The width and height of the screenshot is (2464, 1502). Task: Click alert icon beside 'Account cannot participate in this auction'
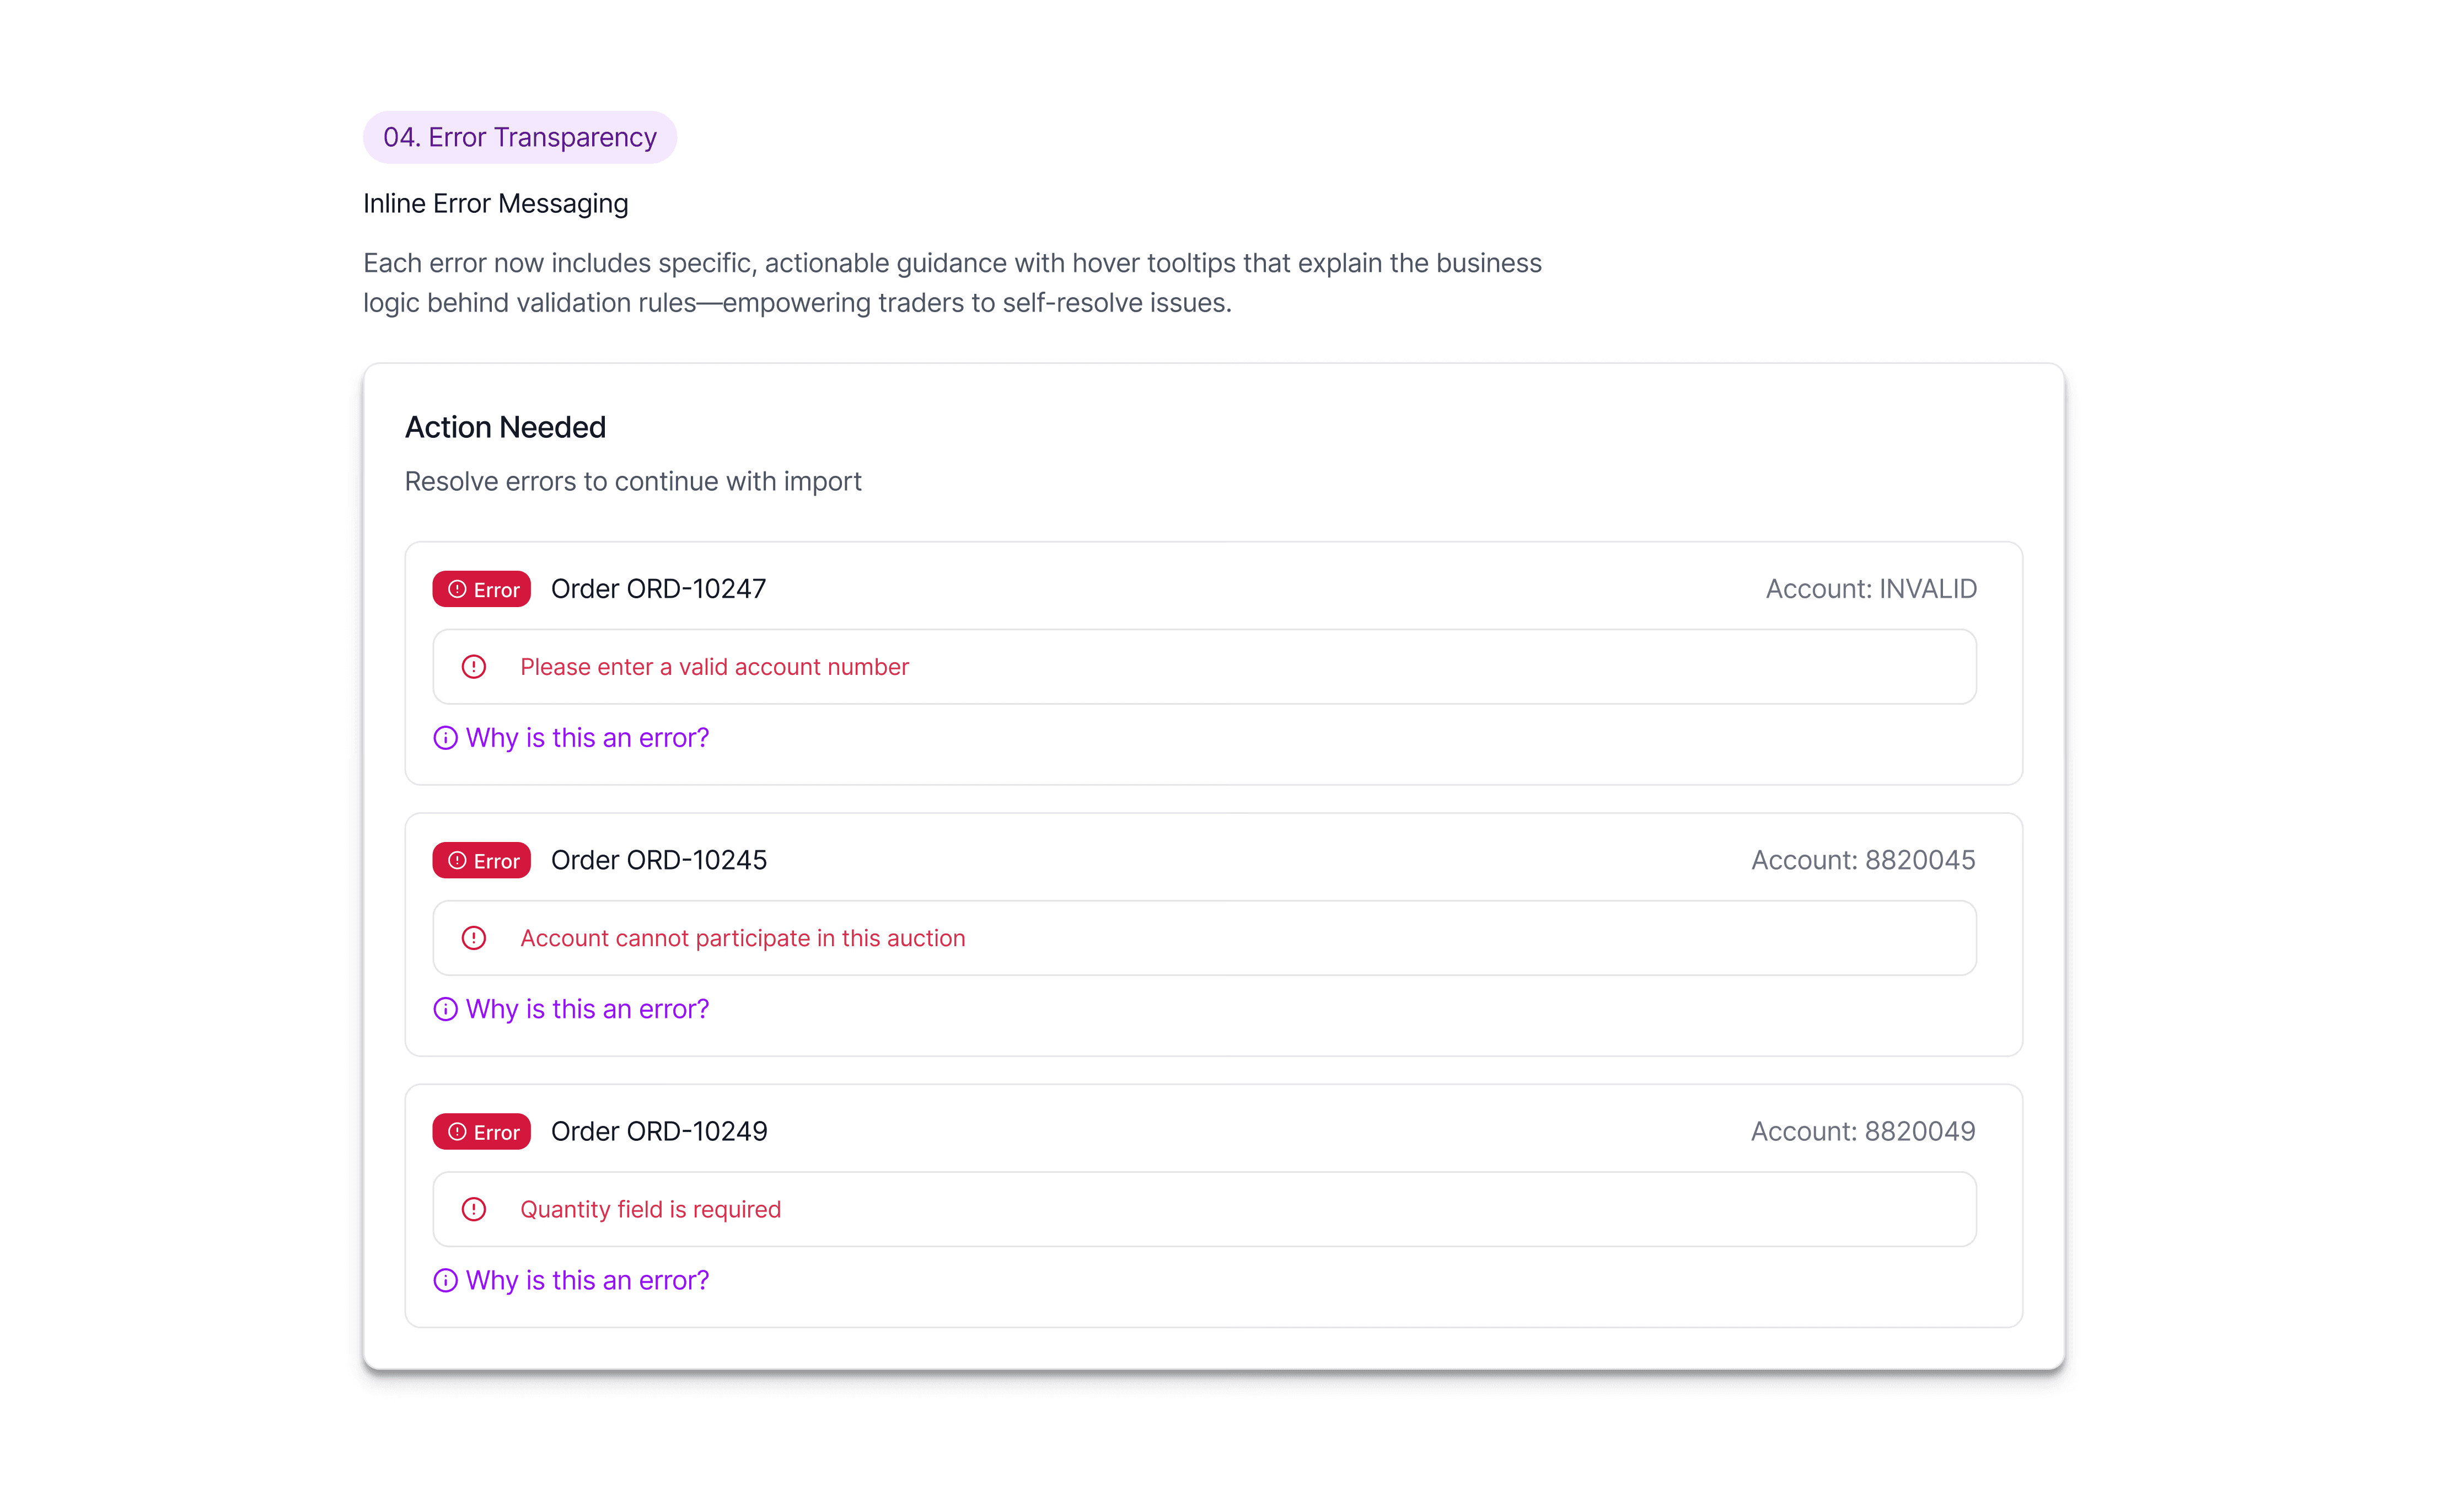(x=474, y=938)
